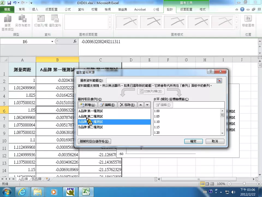Screen dimensions: 262x197
Task: Move series up with the up arrow button
Action: coord(141,105)
